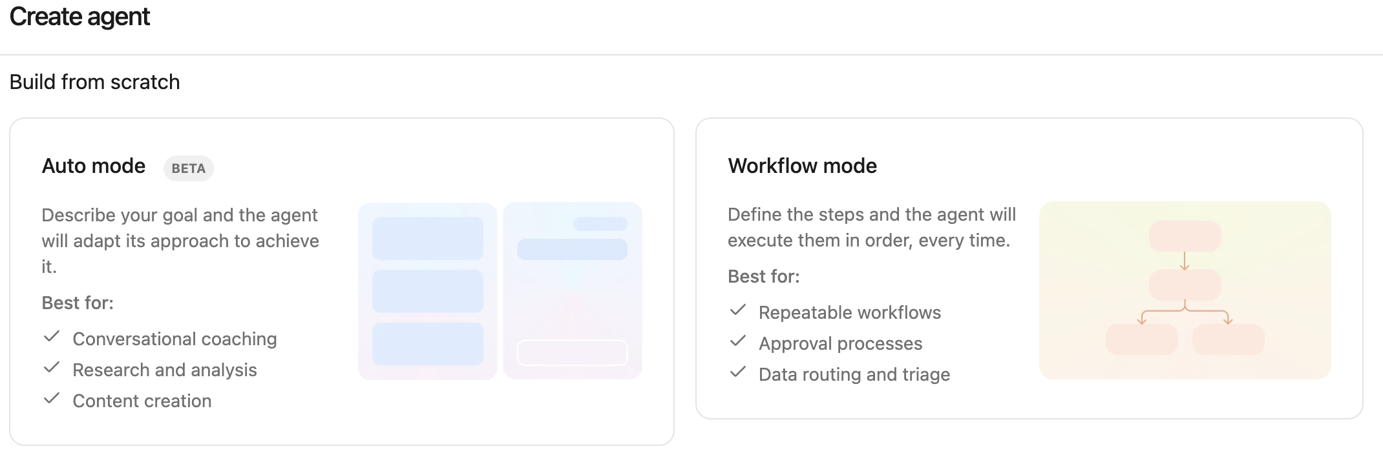
Task: Click the checkmark beside Conversational coaching
Action: [x=51, y=338]
